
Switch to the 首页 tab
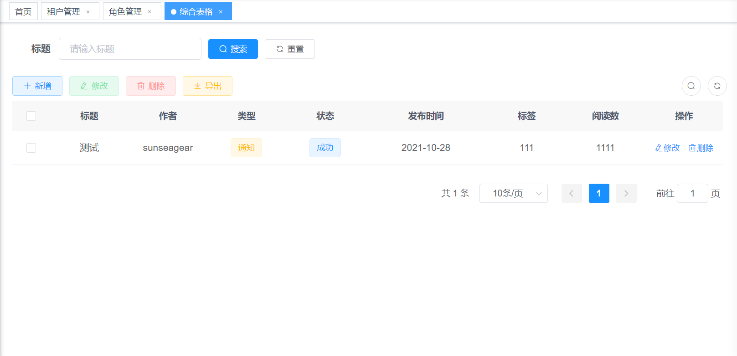pos(23,11)
